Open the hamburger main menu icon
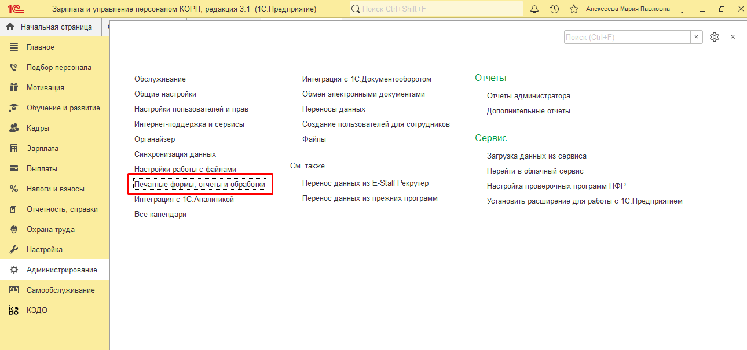The height and width of the screenshot is (350, 747). [x=36, y=9]
